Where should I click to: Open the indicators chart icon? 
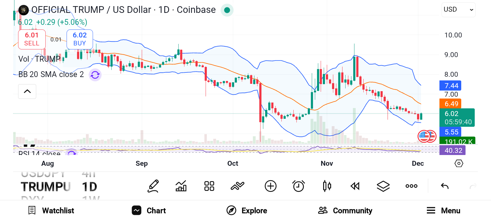pos(181,186)
